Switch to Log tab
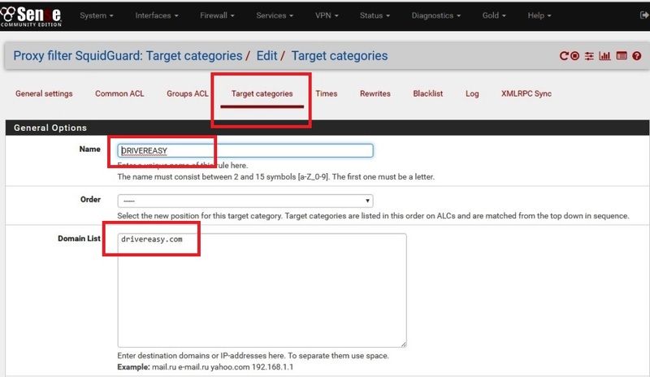The height and width of the screenshot is (377, 650). coord(472,93)
